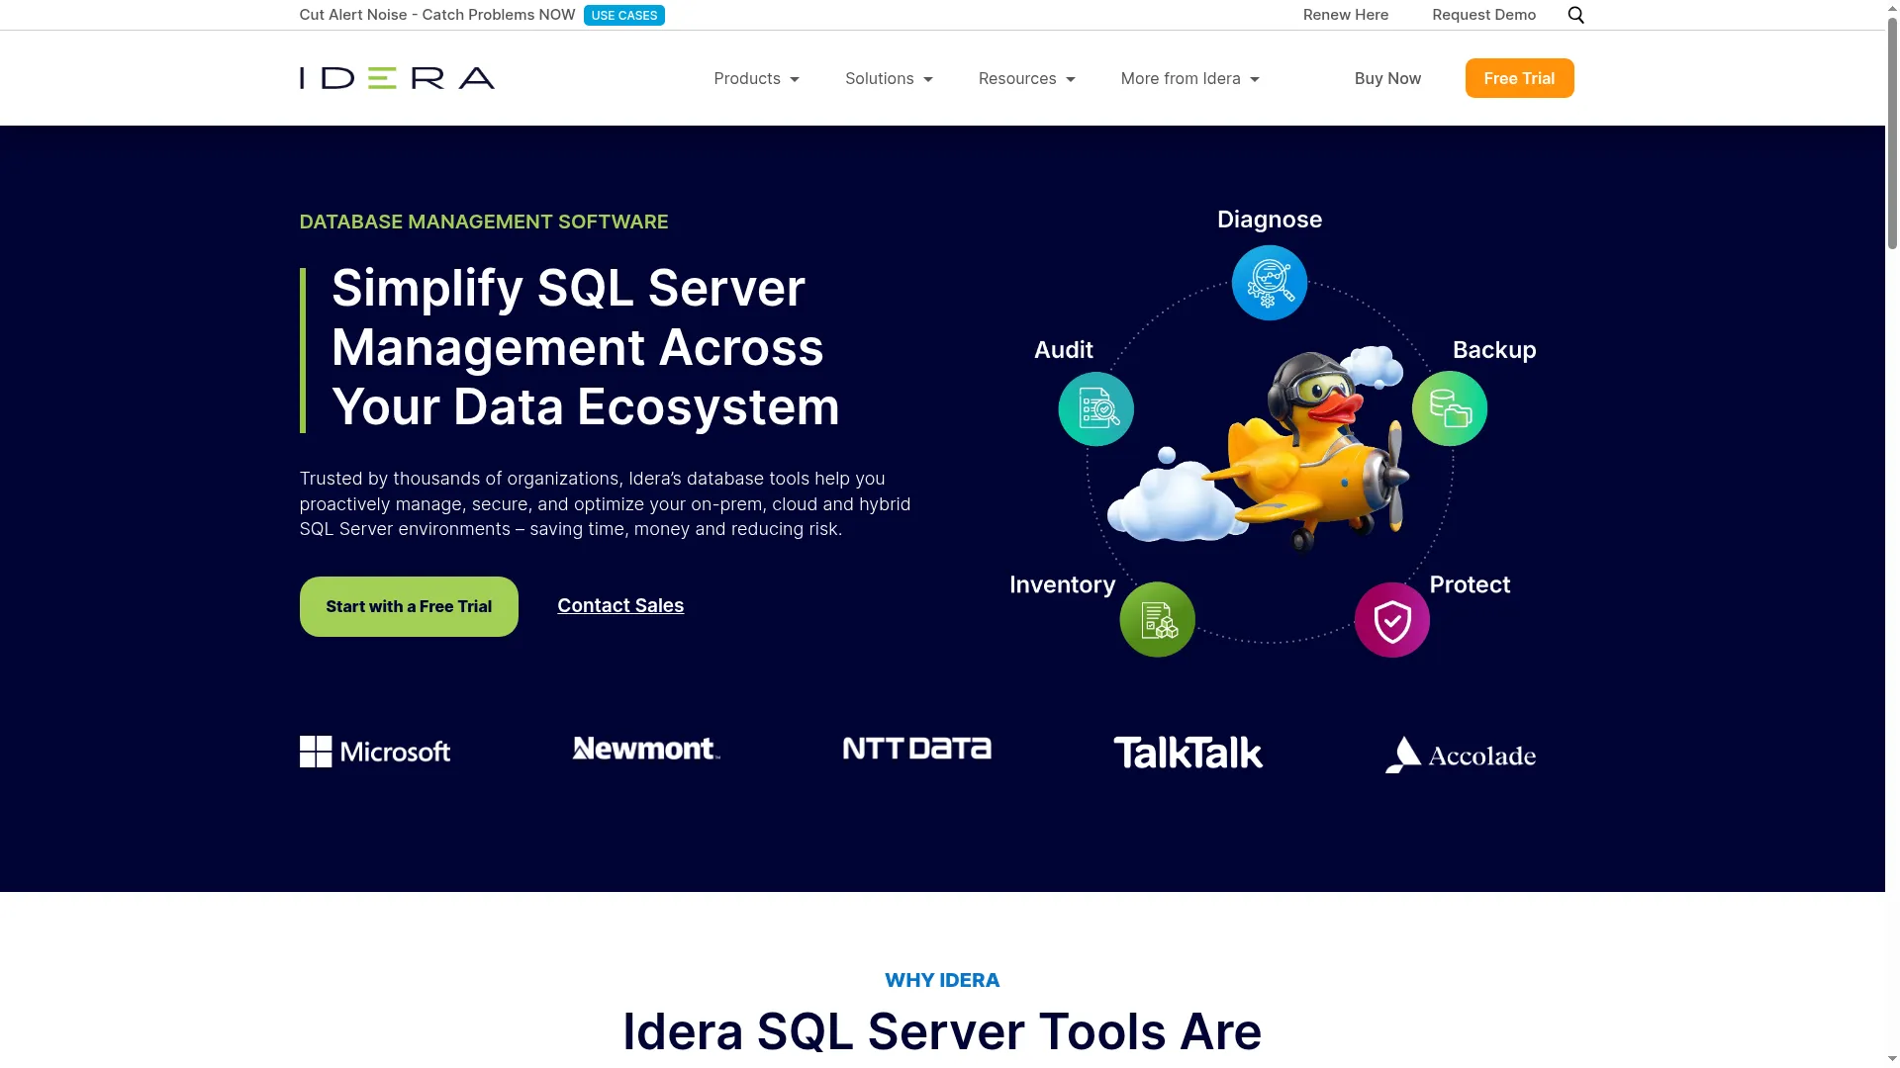Click the Microsoft logo
Image resolution: width=1900 pixels, height=1068 pixels.
point(375,752)
